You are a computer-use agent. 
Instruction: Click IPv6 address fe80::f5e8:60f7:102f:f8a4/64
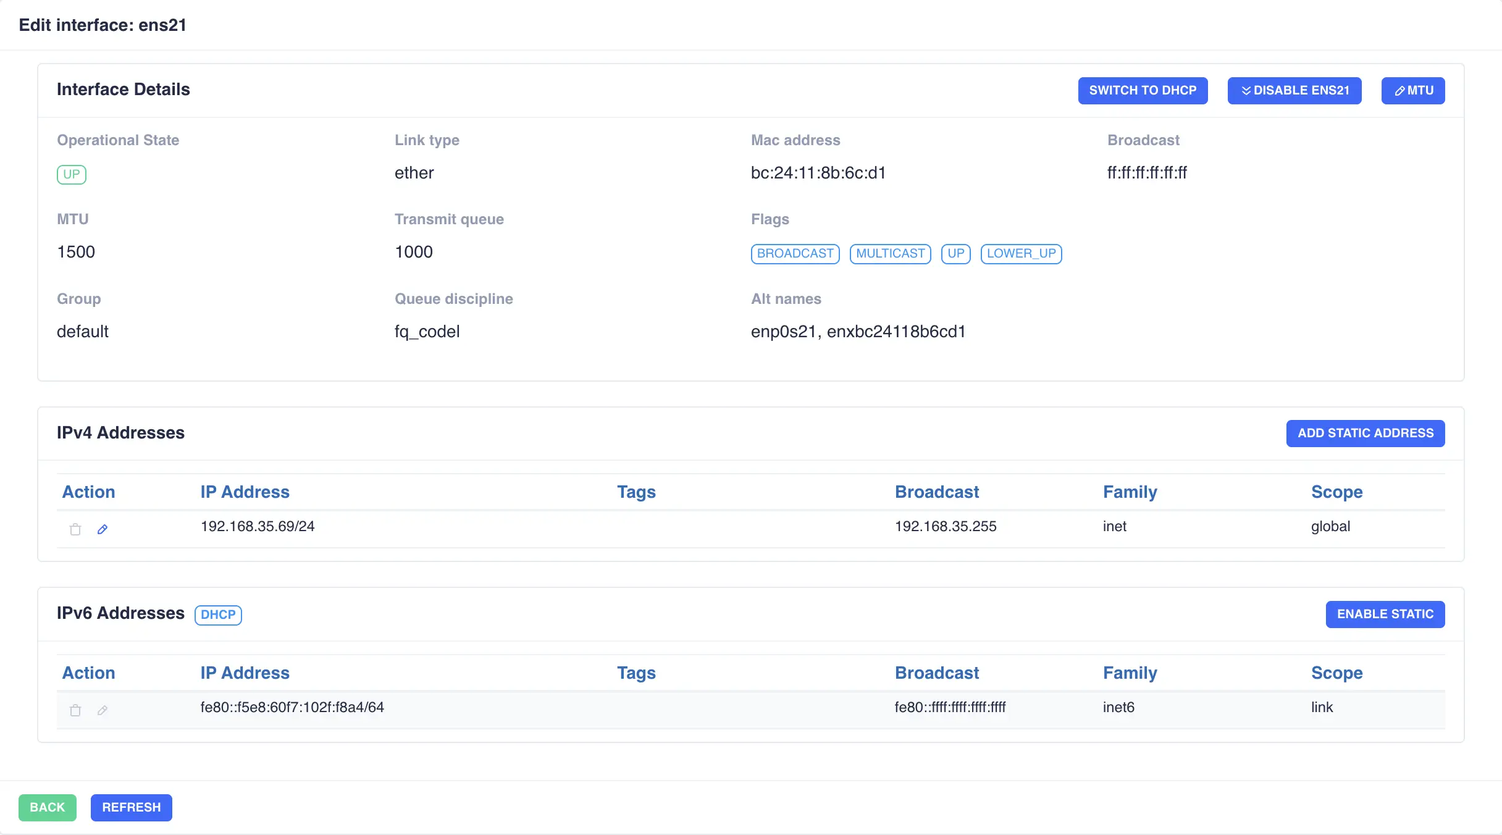click(x=292, y=707)
